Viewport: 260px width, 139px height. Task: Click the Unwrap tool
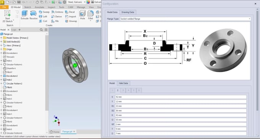[x=71, y=21]
